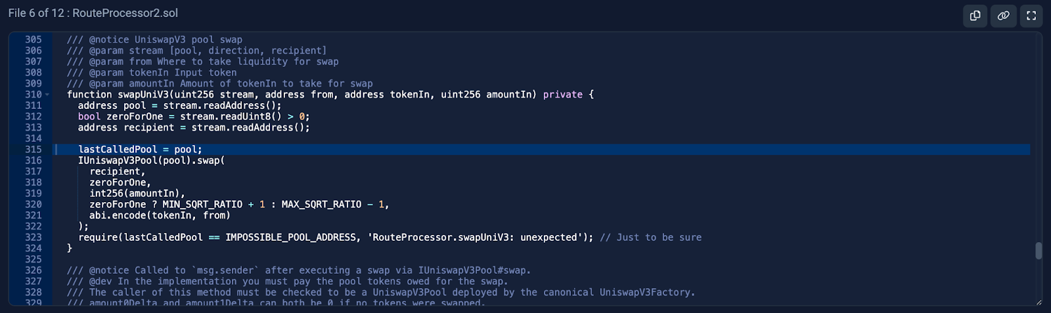Click the 'Just to be sure' comment
This screenshot has height=313, width=1051.
(x=651, y=238)
